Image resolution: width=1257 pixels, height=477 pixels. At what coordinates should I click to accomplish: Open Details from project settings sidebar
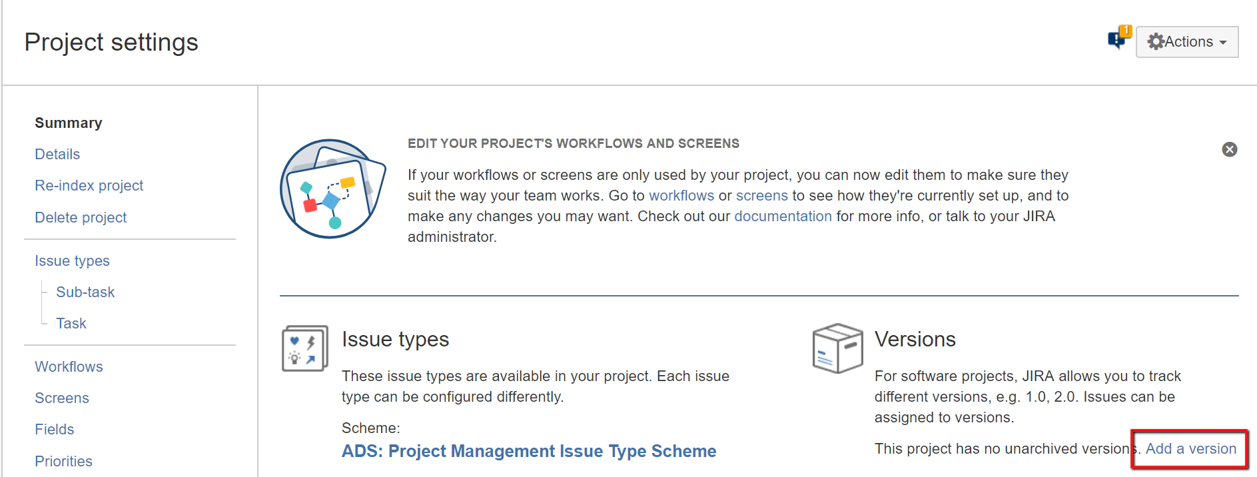(x=57, y=154)
